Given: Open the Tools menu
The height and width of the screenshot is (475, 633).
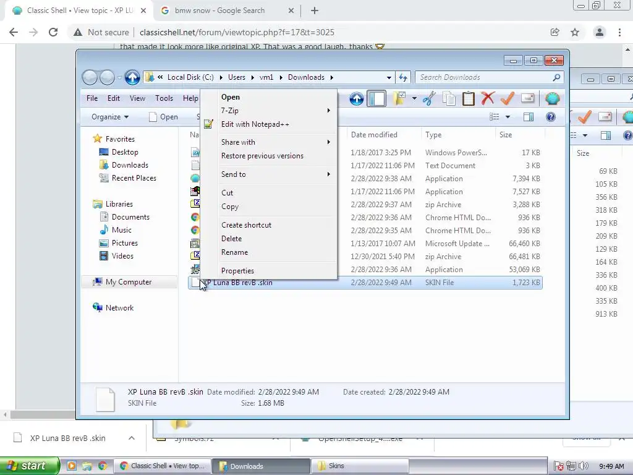Looking at the screenshot, I should coord(164,98).
